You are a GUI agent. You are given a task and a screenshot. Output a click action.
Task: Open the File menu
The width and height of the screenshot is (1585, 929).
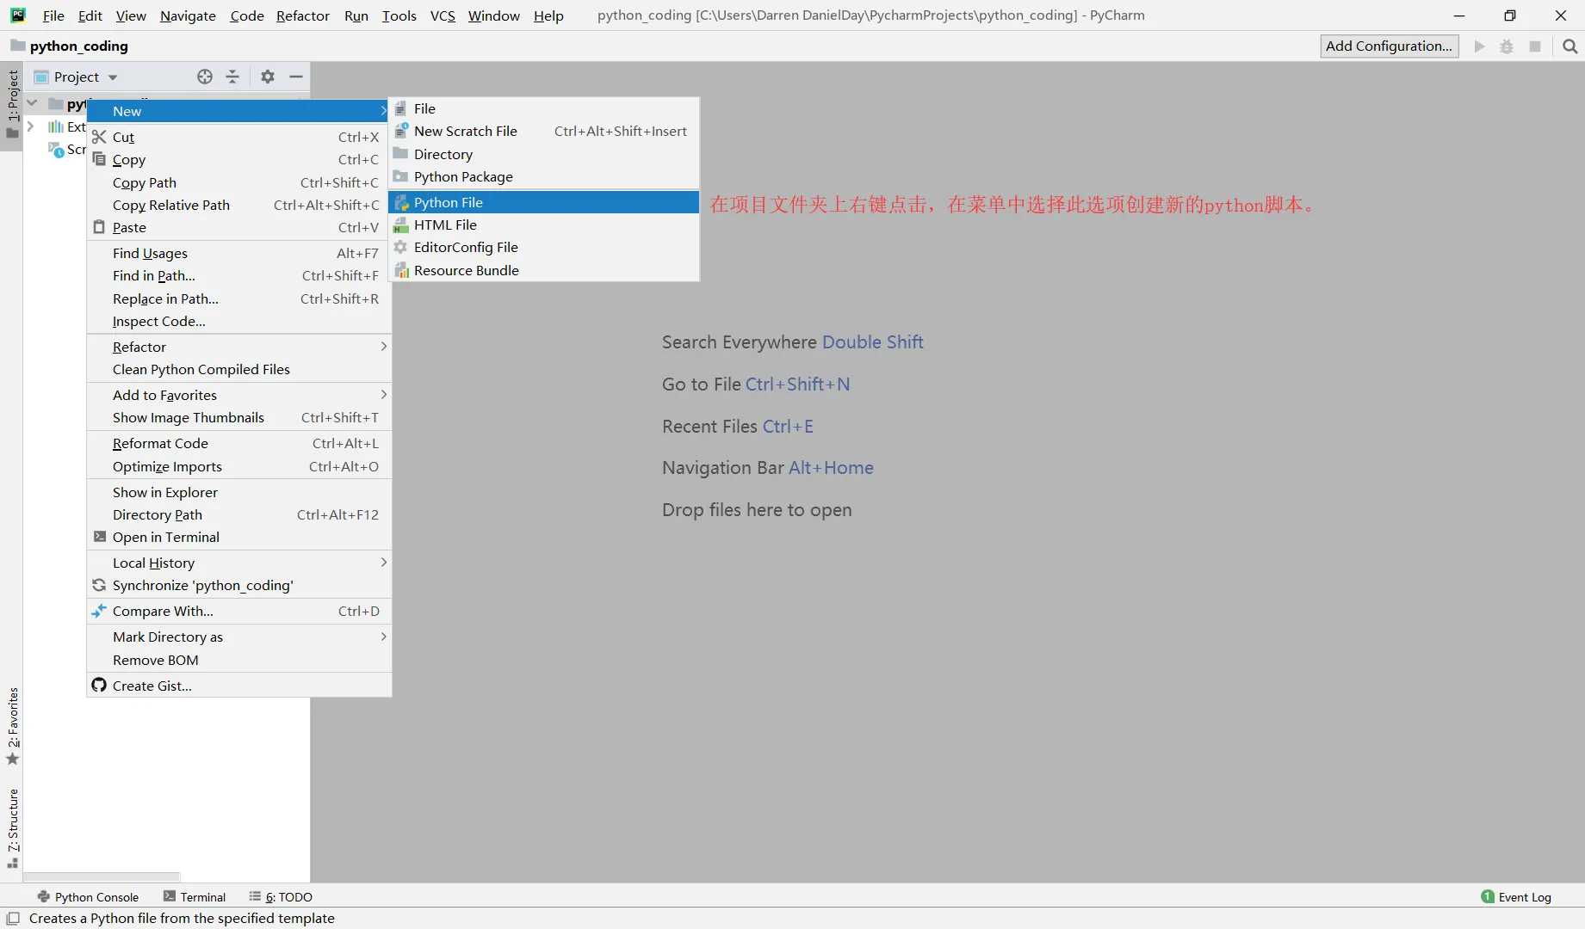click(53, 15)
